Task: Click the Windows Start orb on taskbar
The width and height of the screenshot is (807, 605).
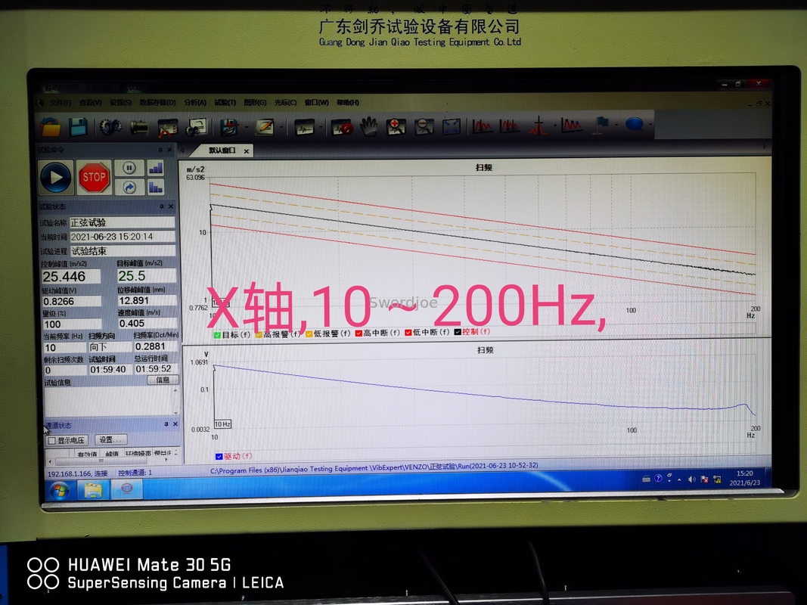Action: [59, 490]
